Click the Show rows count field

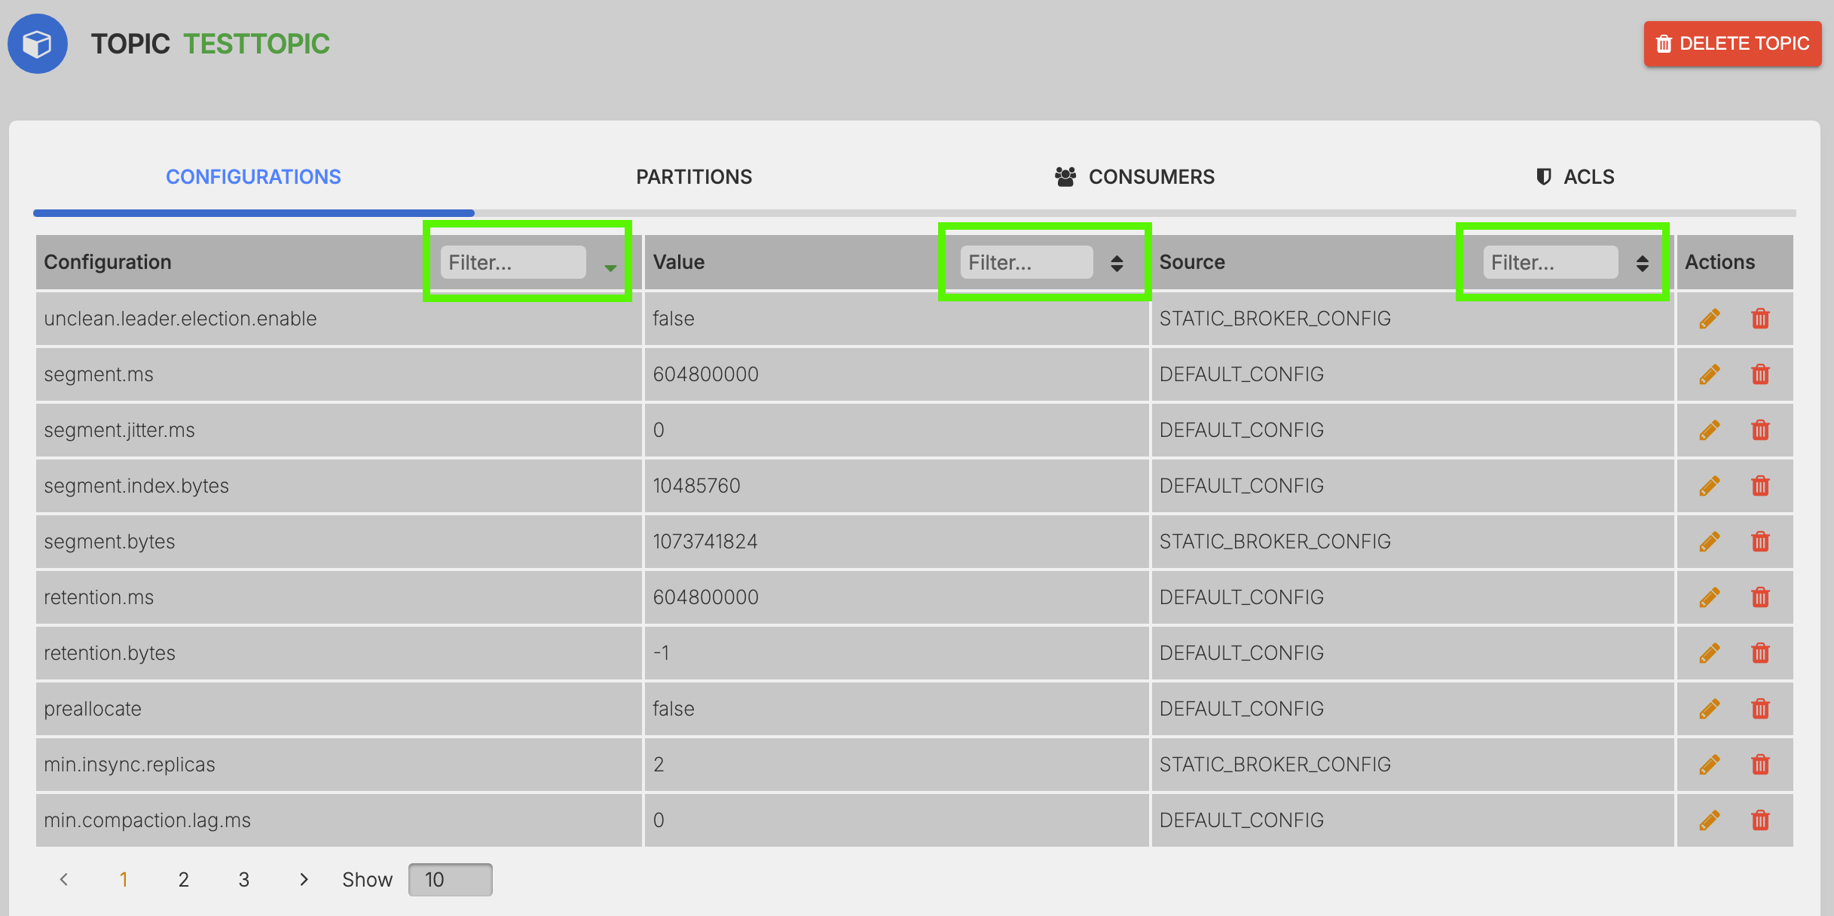coord(450,878)
